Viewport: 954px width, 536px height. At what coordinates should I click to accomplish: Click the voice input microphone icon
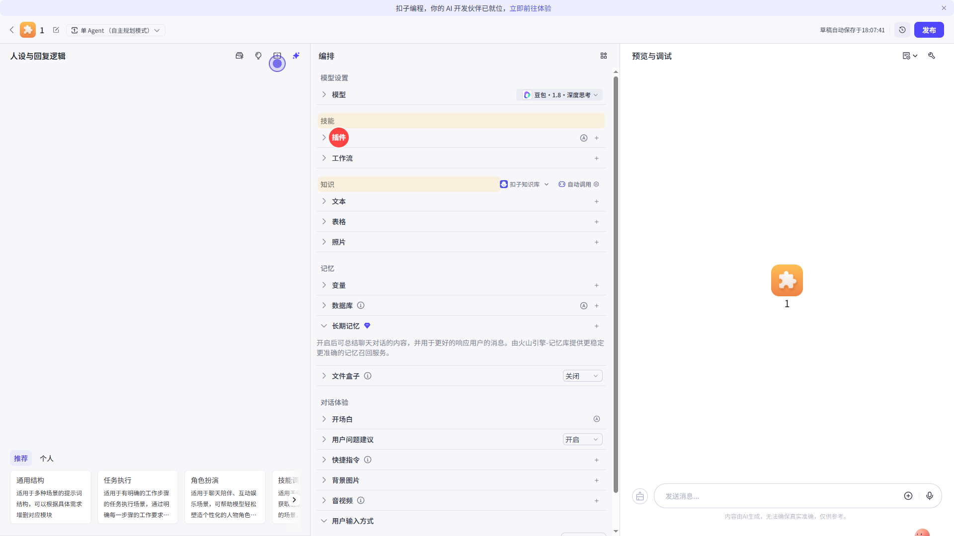pyautogui.click(x=930, y=496)
